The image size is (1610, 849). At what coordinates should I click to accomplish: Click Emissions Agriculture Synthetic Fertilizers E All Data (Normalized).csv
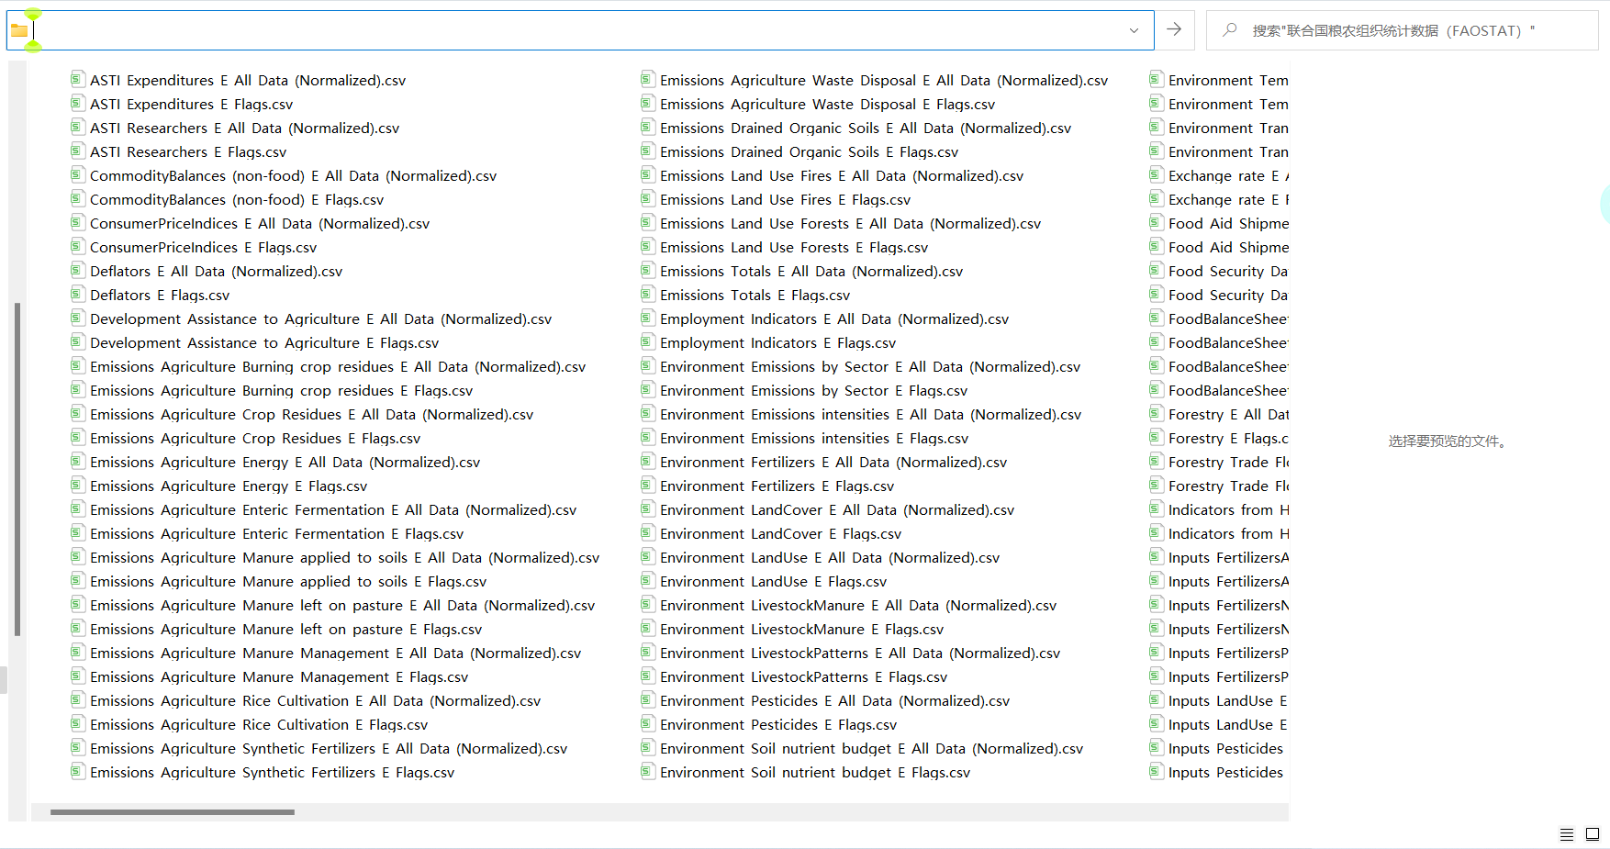pyautogui.click(x=329, y=749)
